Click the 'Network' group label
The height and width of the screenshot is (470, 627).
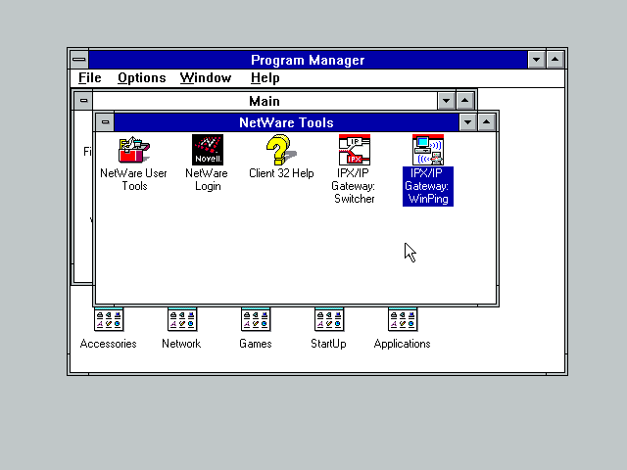(x=181, y=344)
